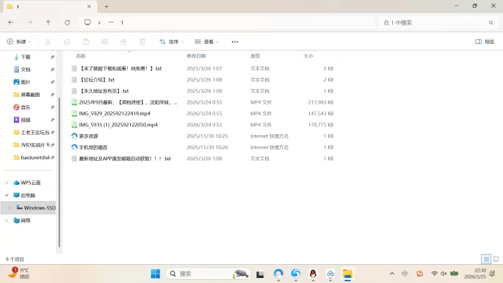This screenshot has height=283, width=503.
Task: Add a new tab with plus button
Action: pos(106,6)
